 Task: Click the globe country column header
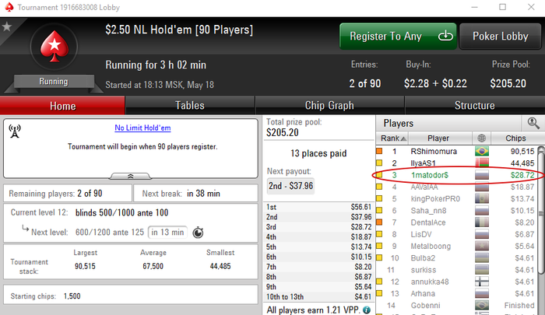(481, 138)
